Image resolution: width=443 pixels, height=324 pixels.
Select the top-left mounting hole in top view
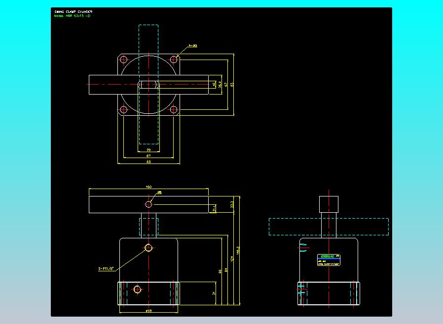coord(123,60)
